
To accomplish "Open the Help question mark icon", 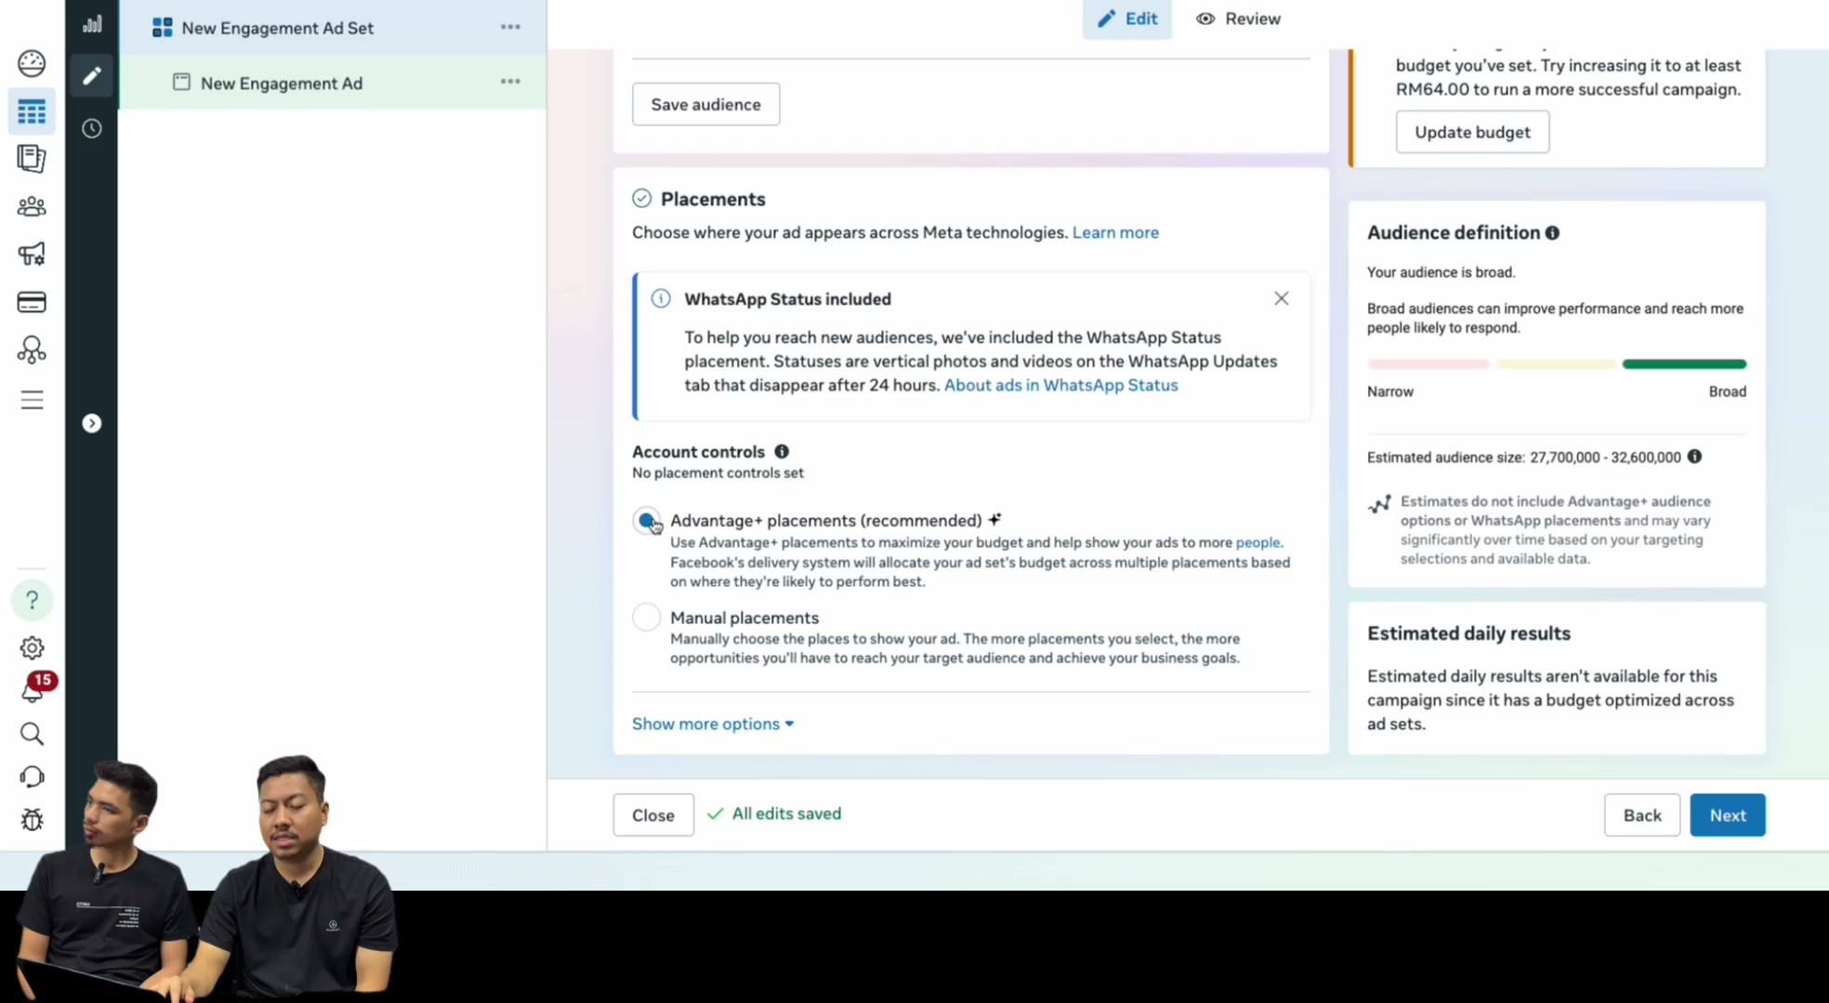I will 32,600.
